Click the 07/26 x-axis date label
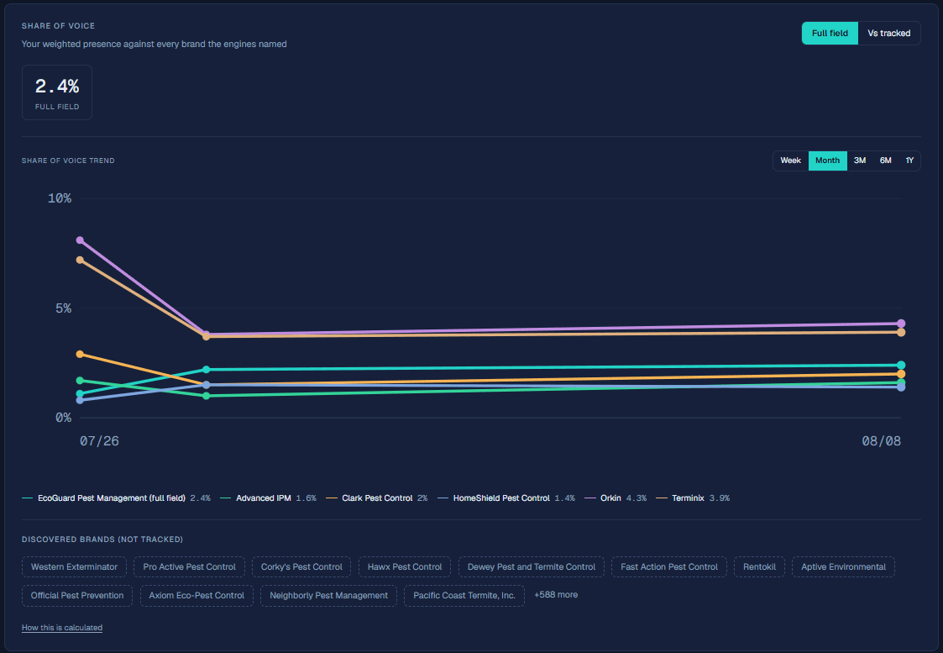Image resolution: width=943 pixels, height=653 pixels. (99, 441)
